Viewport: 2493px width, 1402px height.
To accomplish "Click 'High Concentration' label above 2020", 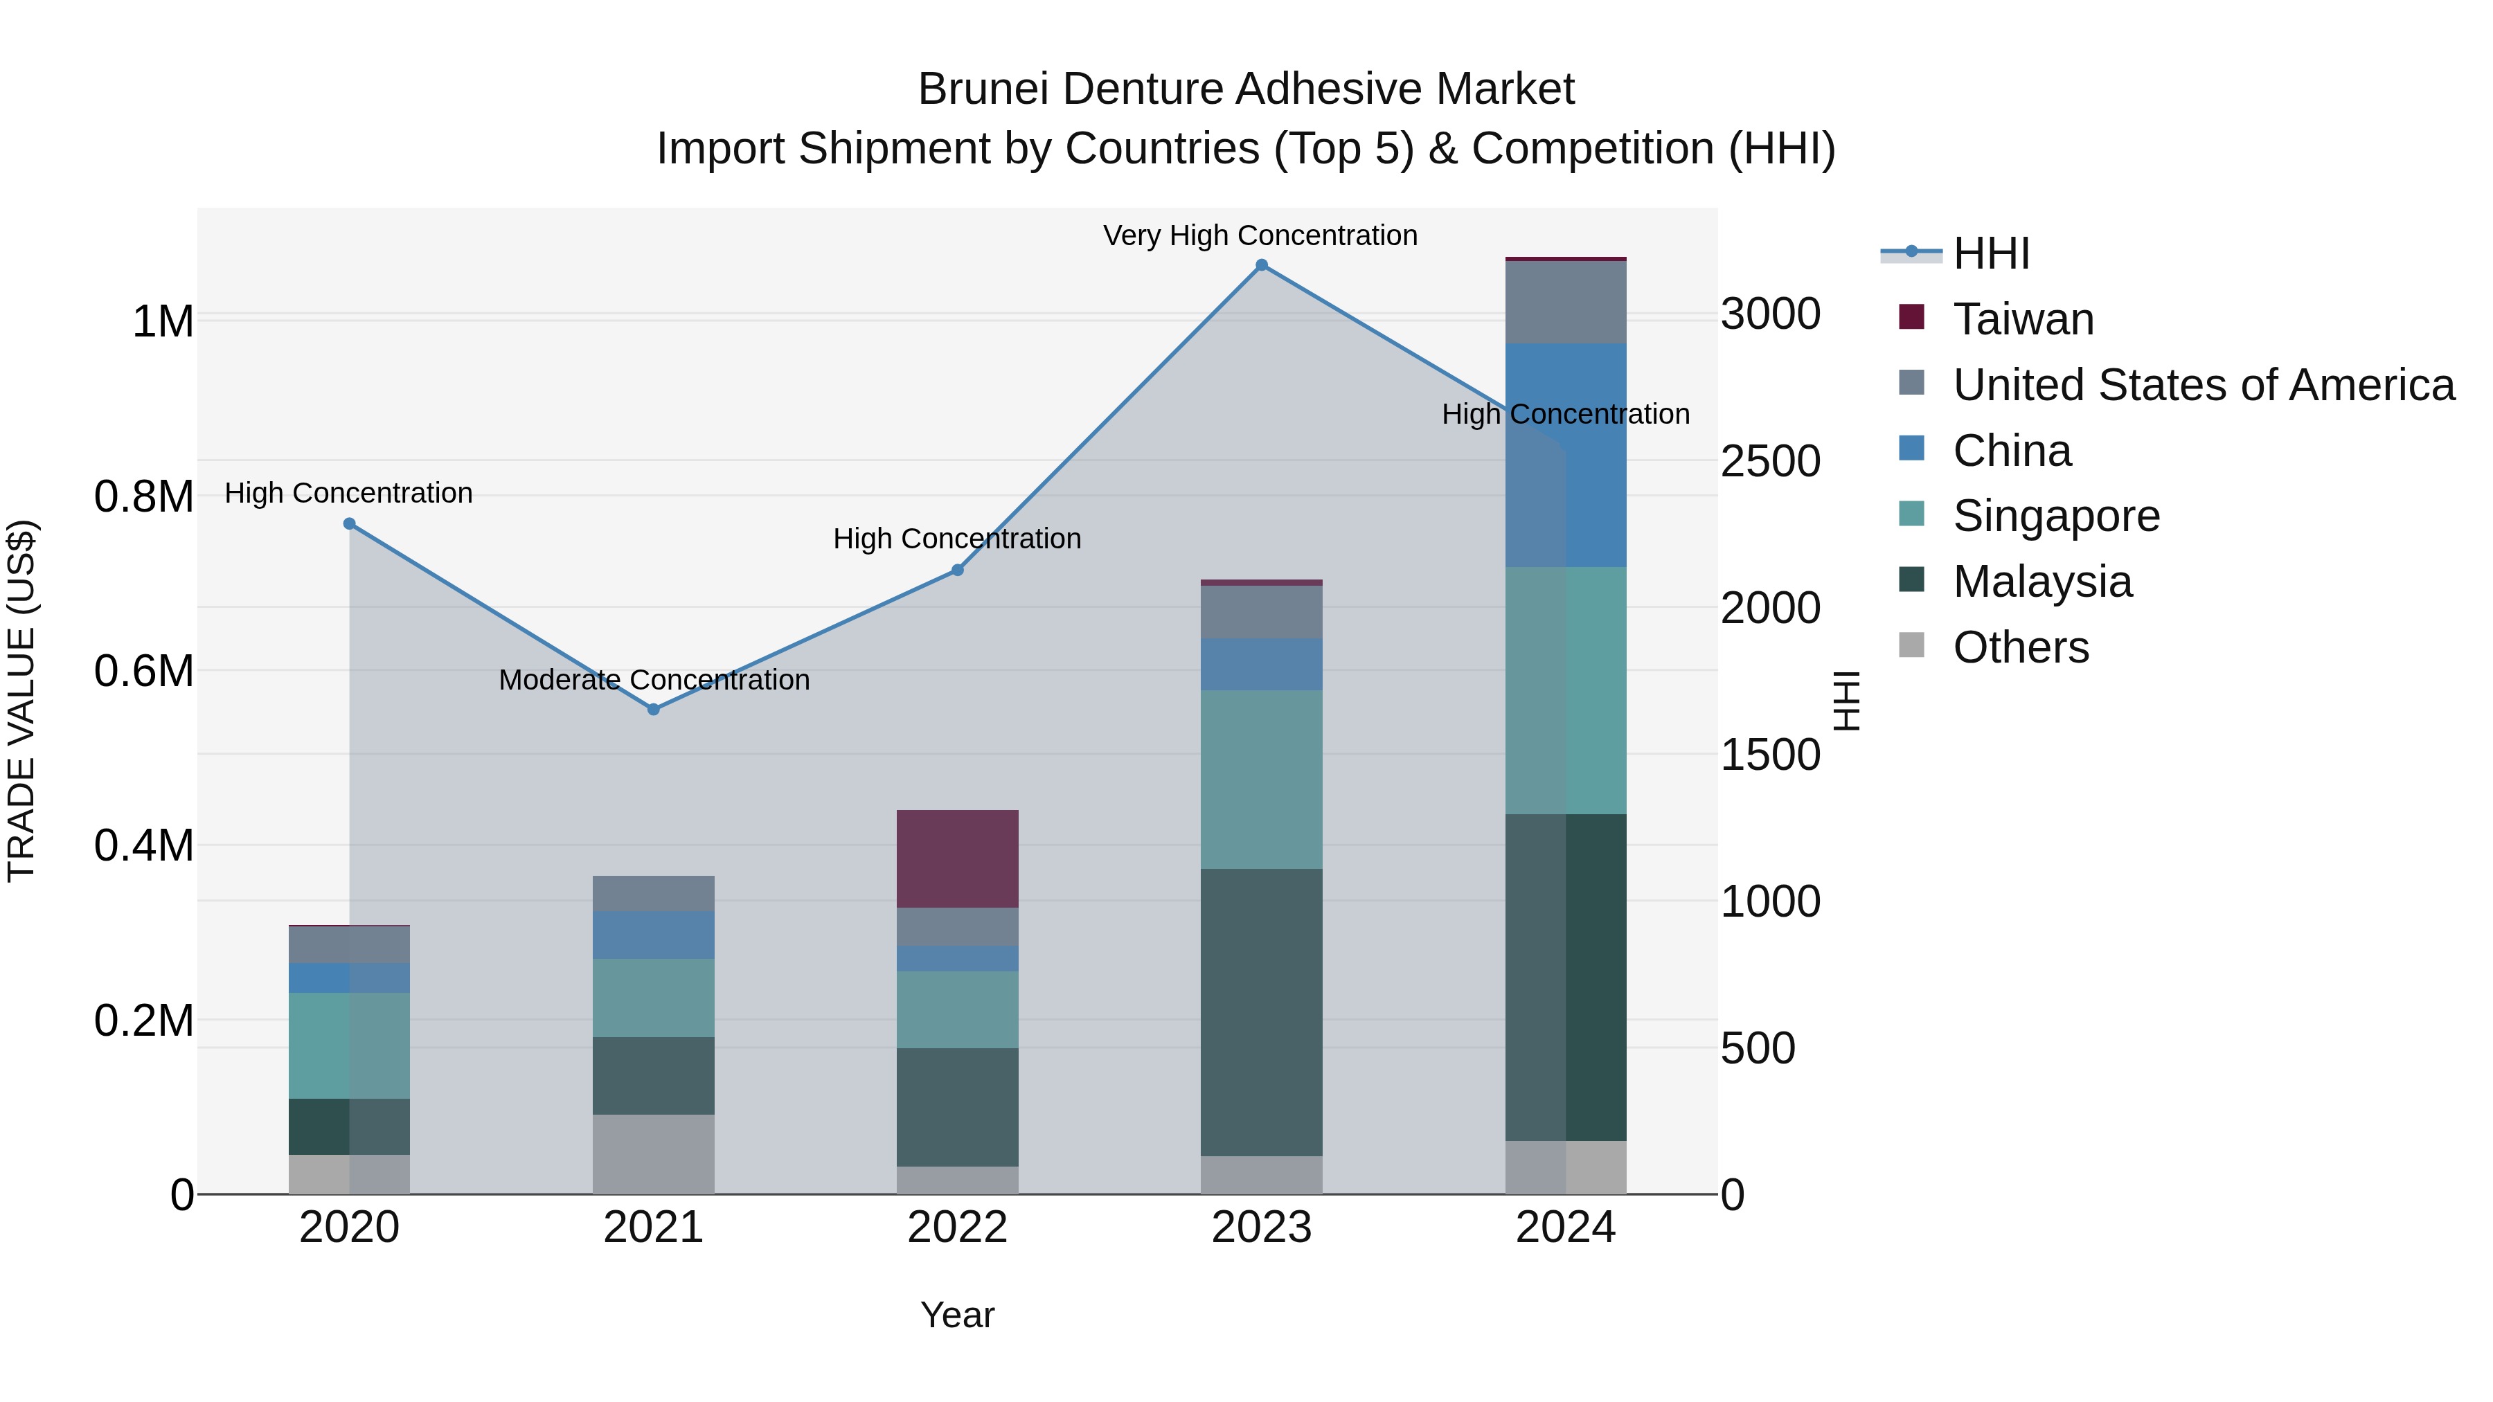I will point(348,494).
